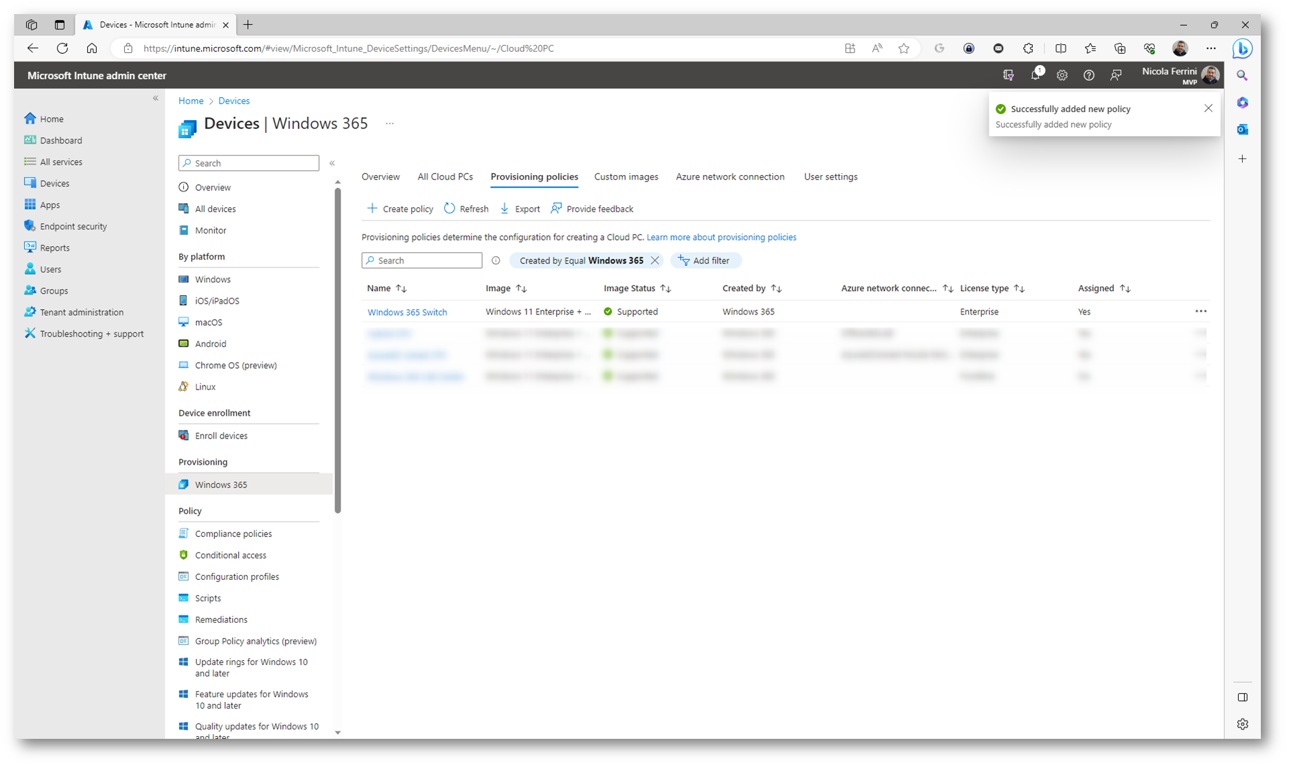Viewport: 1289px width, 767px height.
Task: Toggle Split screen browser icon
Action: click(x=1060, y=48)
